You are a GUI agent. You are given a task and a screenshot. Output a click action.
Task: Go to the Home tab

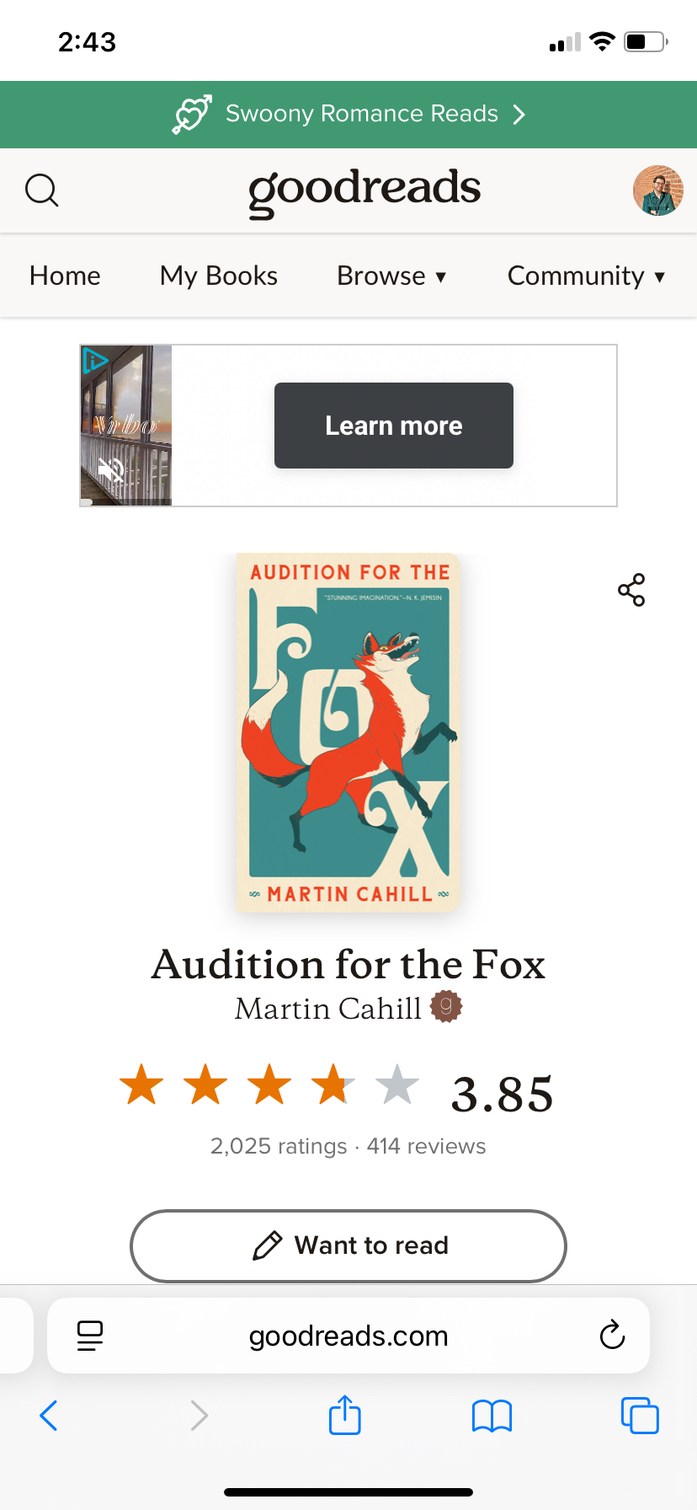65,276
